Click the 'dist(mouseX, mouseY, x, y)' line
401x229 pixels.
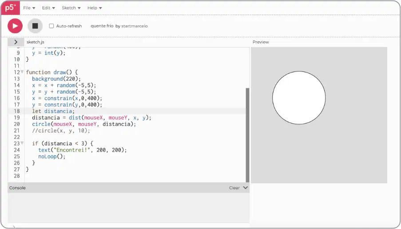[91, 118]
